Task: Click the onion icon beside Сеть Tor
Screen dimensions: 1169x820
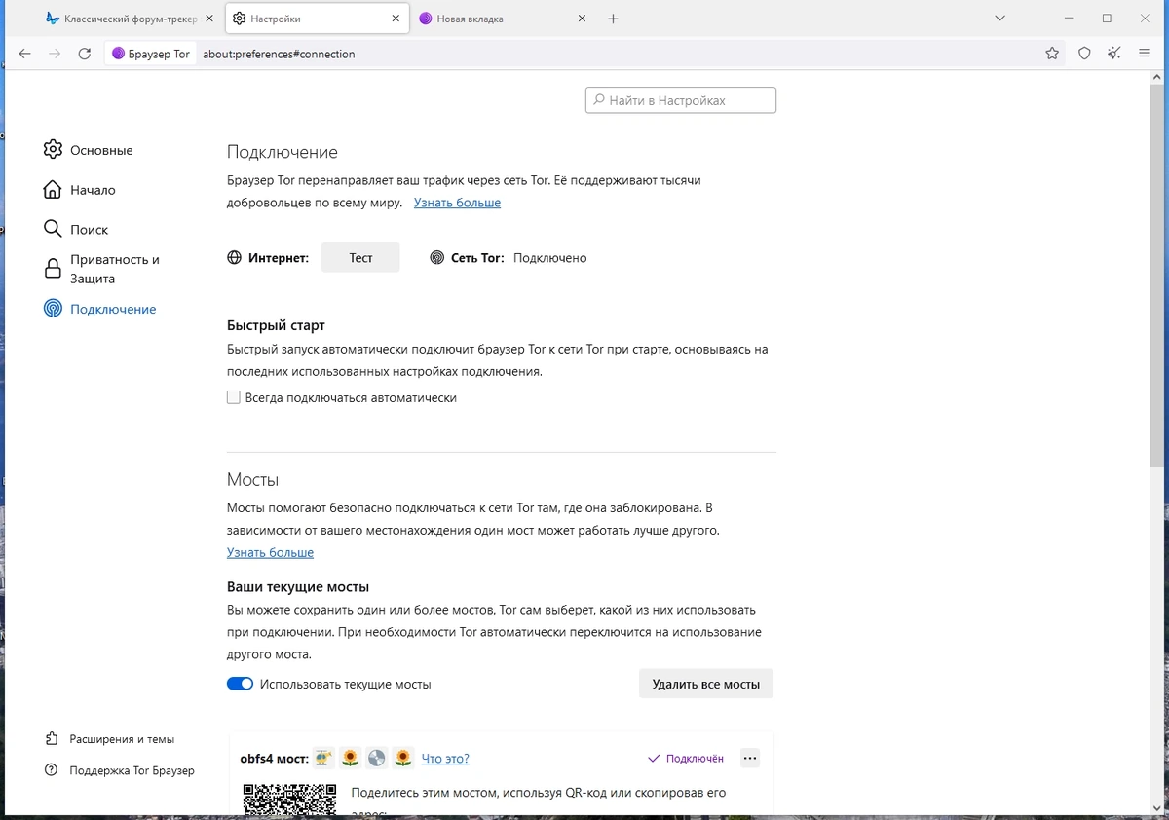Action: coord(437,258)
